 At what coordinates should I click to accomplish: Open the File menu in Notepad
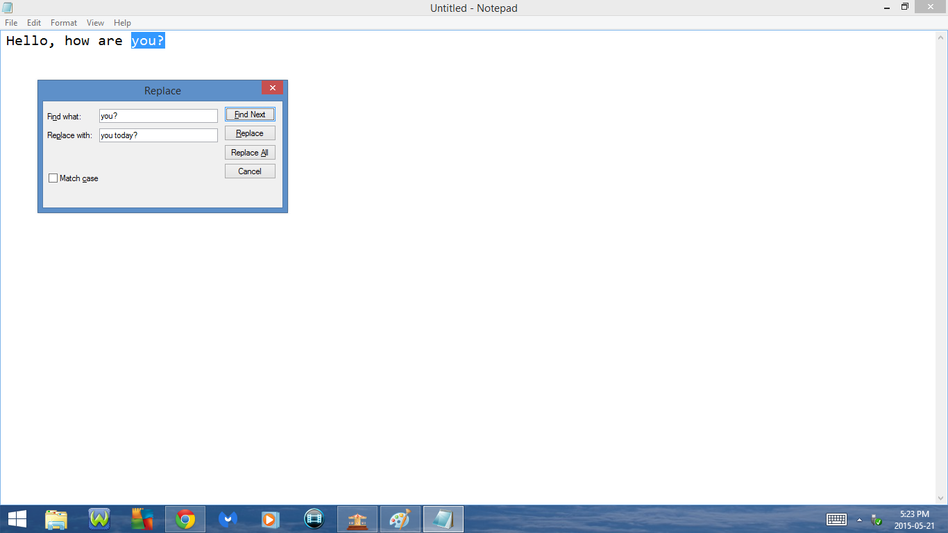[11, 22]
